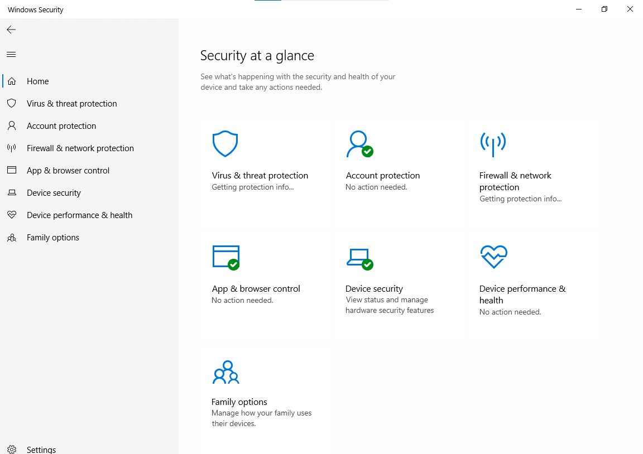The width and height of the screenshot is (643, 454).
Task: Click the Windows Security window title
Action: click(x=36, y=10)
